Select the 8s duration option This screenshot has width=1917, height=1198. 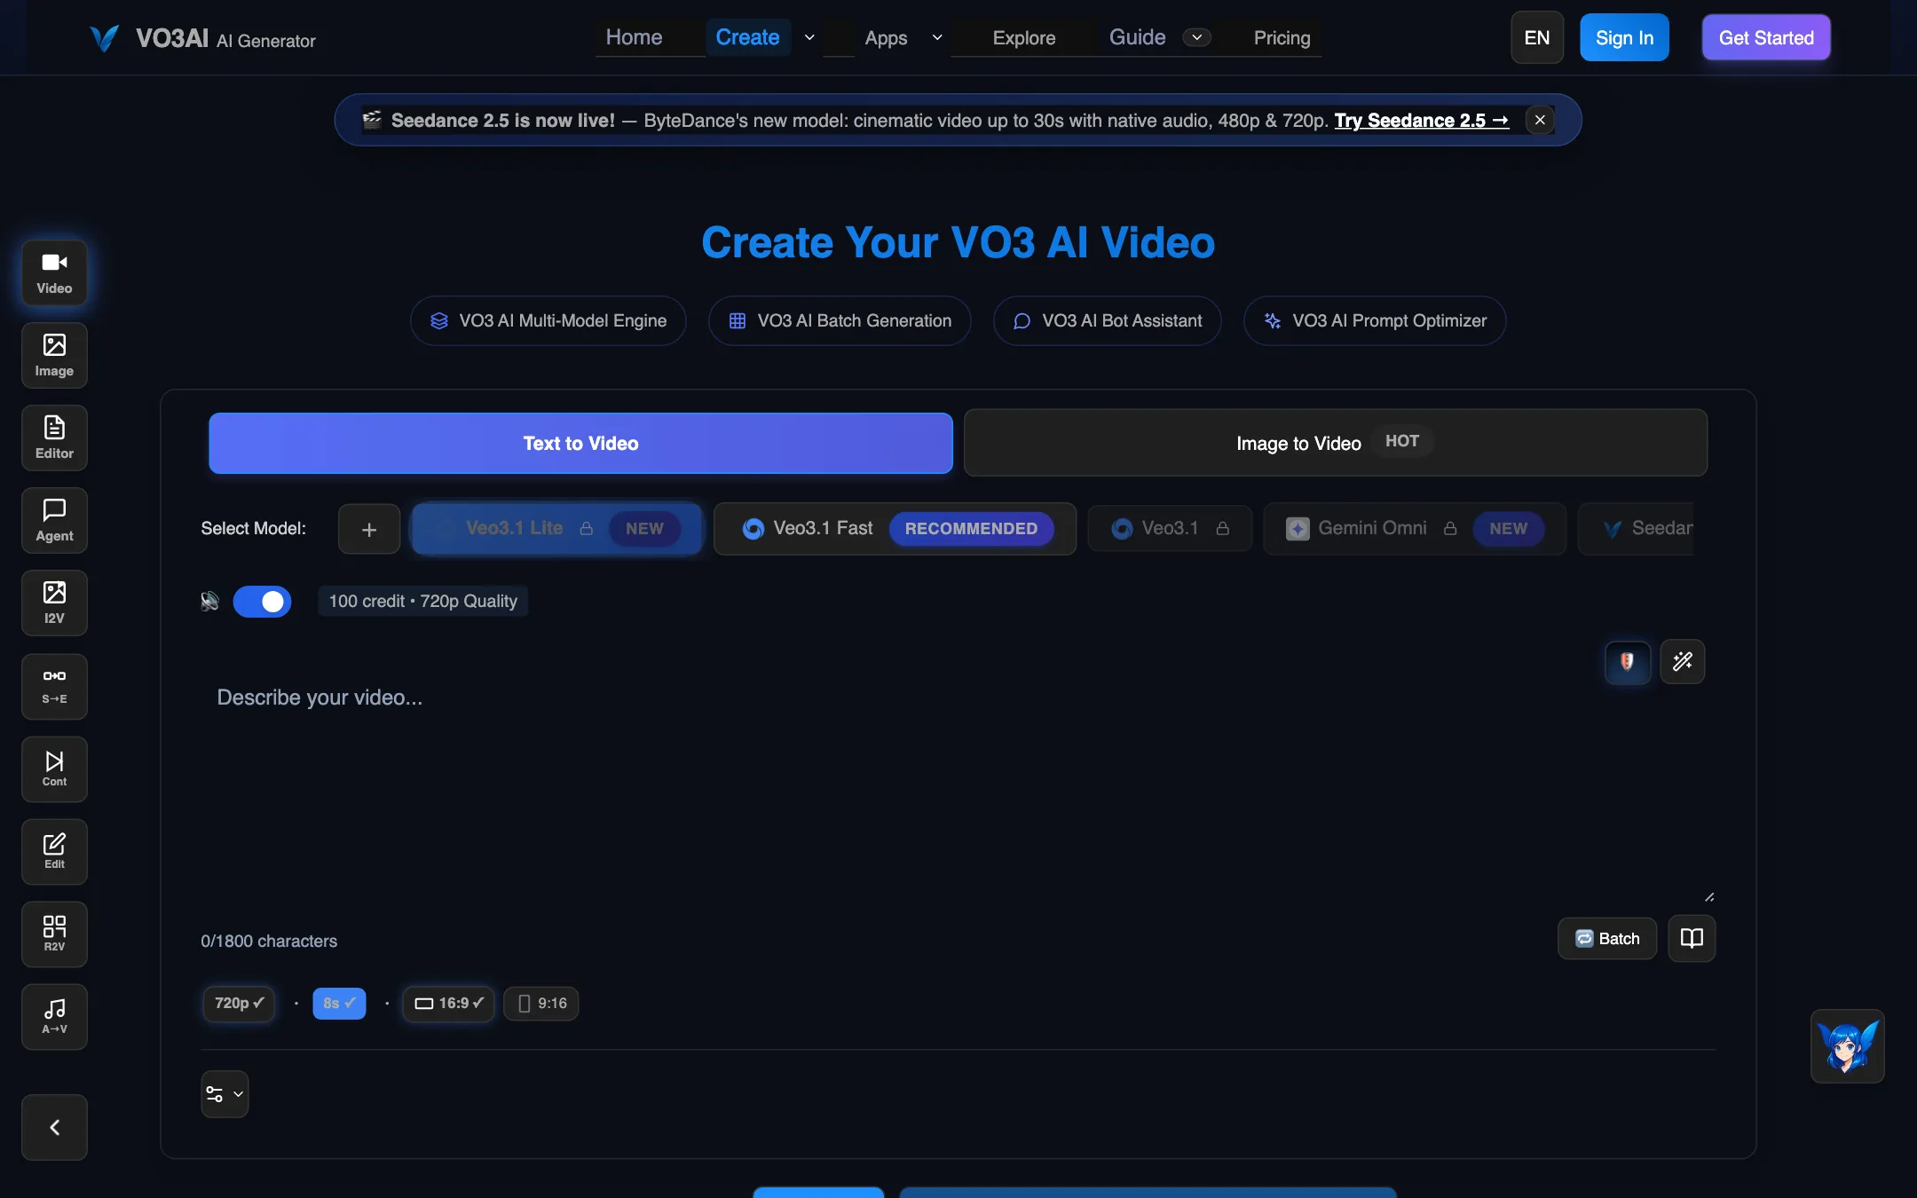click(339, 1003)
